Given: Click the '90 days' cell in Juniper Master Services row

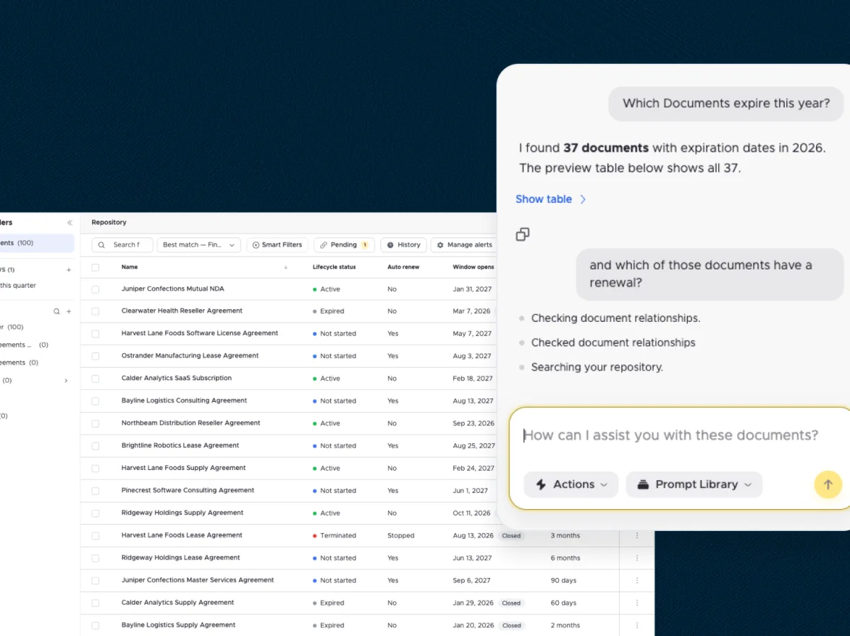Looking at the screenshot, I should click(x=564, y=580).
